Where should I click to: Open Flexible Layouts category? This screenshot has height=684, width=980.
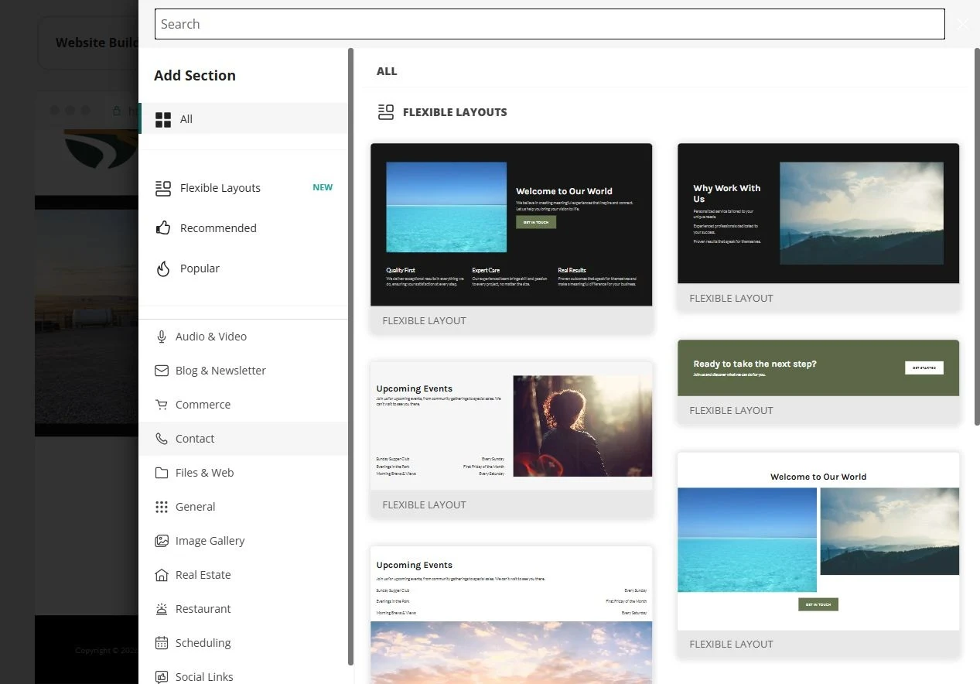244,188
